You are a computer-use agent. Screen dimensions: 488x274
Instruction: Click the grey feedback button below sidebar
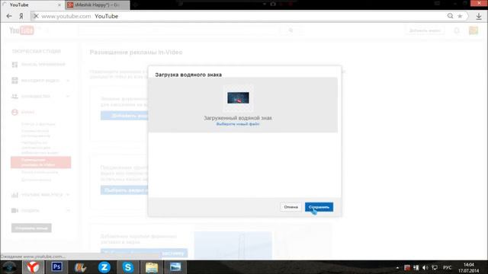(x=31, y=228)
